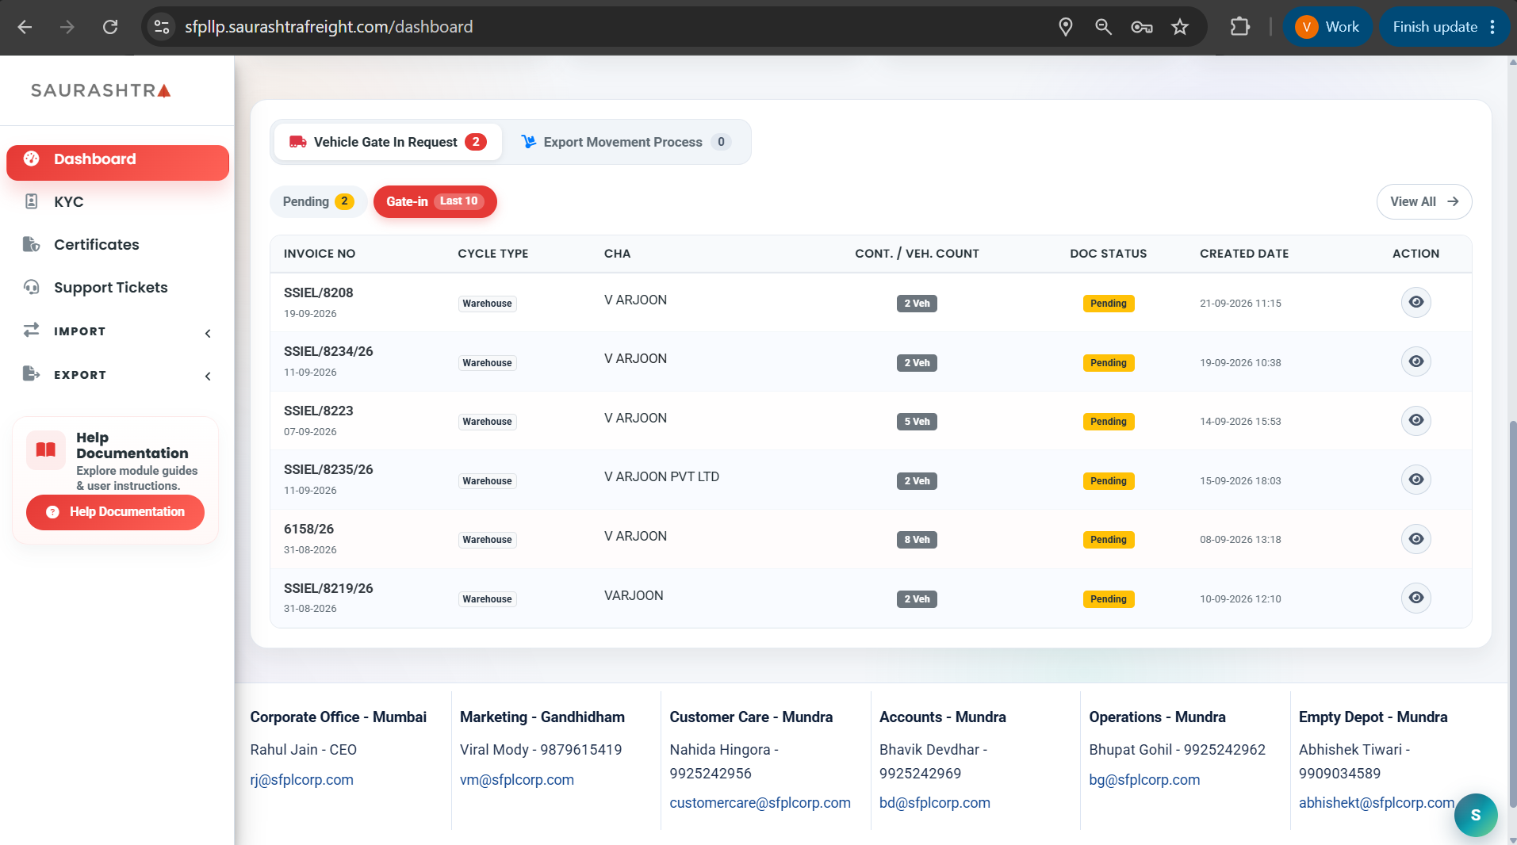Expand the EXPORT menu chevron
The width and height of the screenshot is (1517, 845).
coord(208,376)
